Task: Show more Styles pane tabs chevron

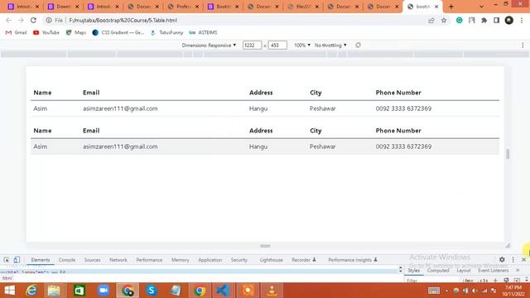Action: (x=518, y=271)
